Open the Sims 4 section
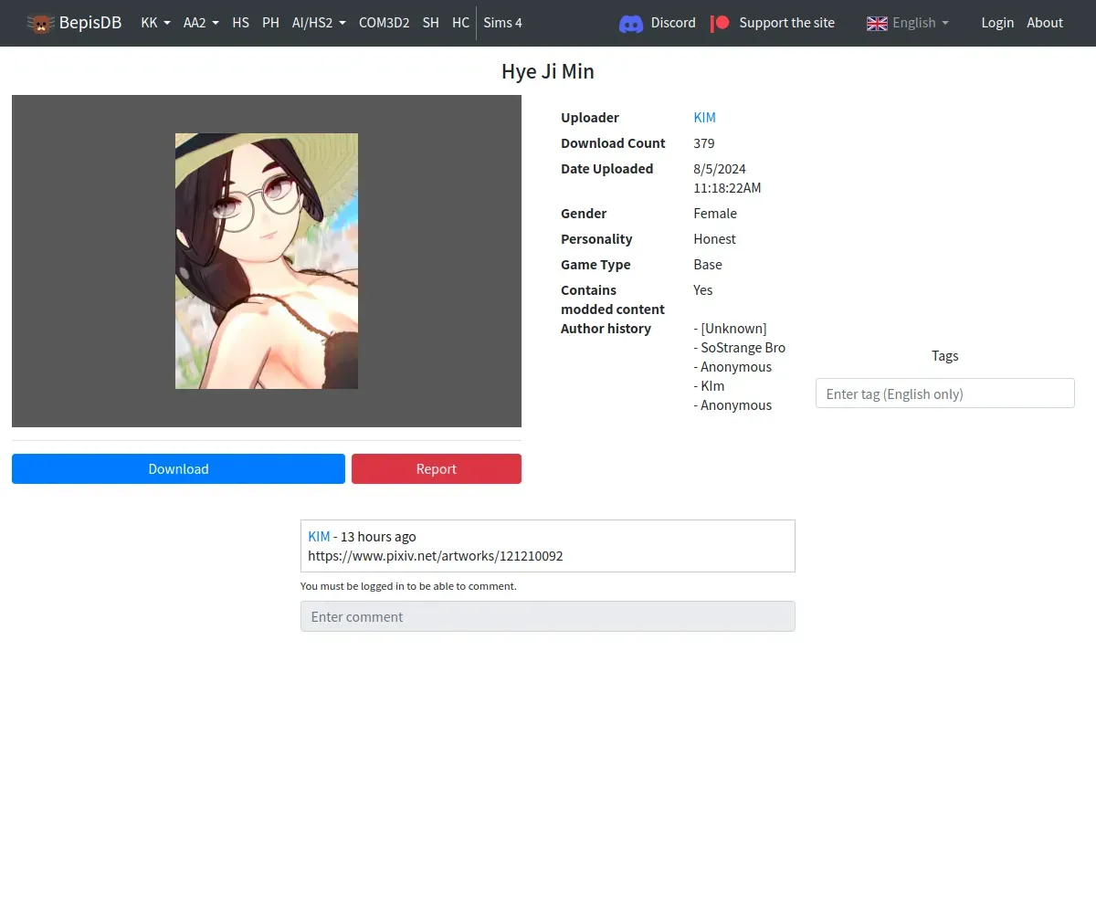This screenshot has width=1096, height=913. tap(502, 23)
